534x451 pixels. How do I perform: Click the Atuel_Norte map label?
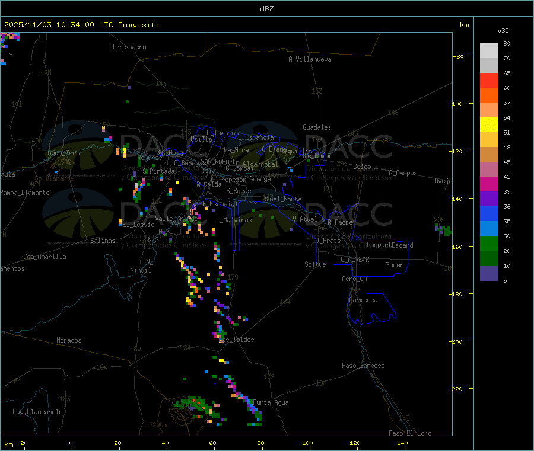point(282,199)
